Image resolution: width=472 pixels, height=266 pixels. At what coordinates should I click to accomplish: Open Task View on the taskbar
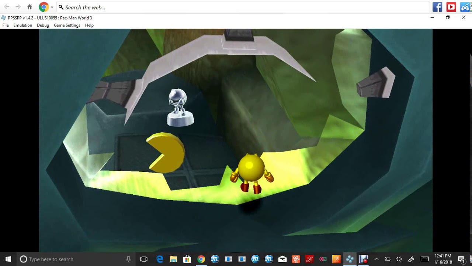(x=144, y=259)
